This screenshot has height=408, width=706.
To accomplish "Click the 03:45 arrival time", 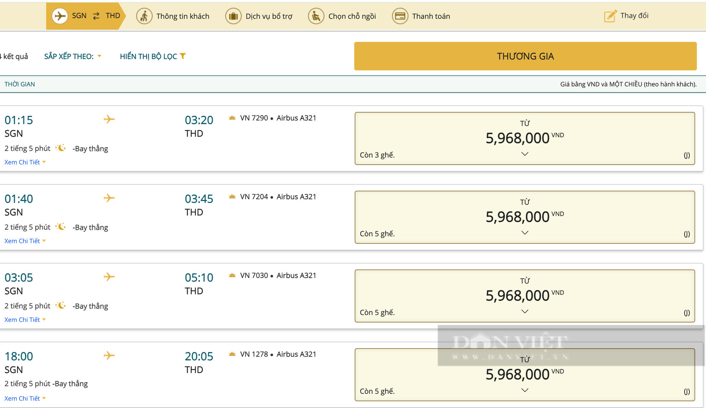I will pos(199,199).
